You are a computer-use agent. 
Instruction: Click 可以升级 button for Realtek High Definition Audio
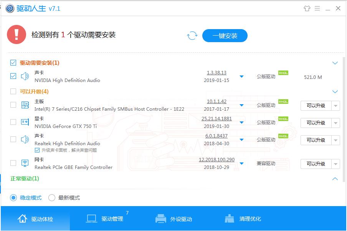316,140
